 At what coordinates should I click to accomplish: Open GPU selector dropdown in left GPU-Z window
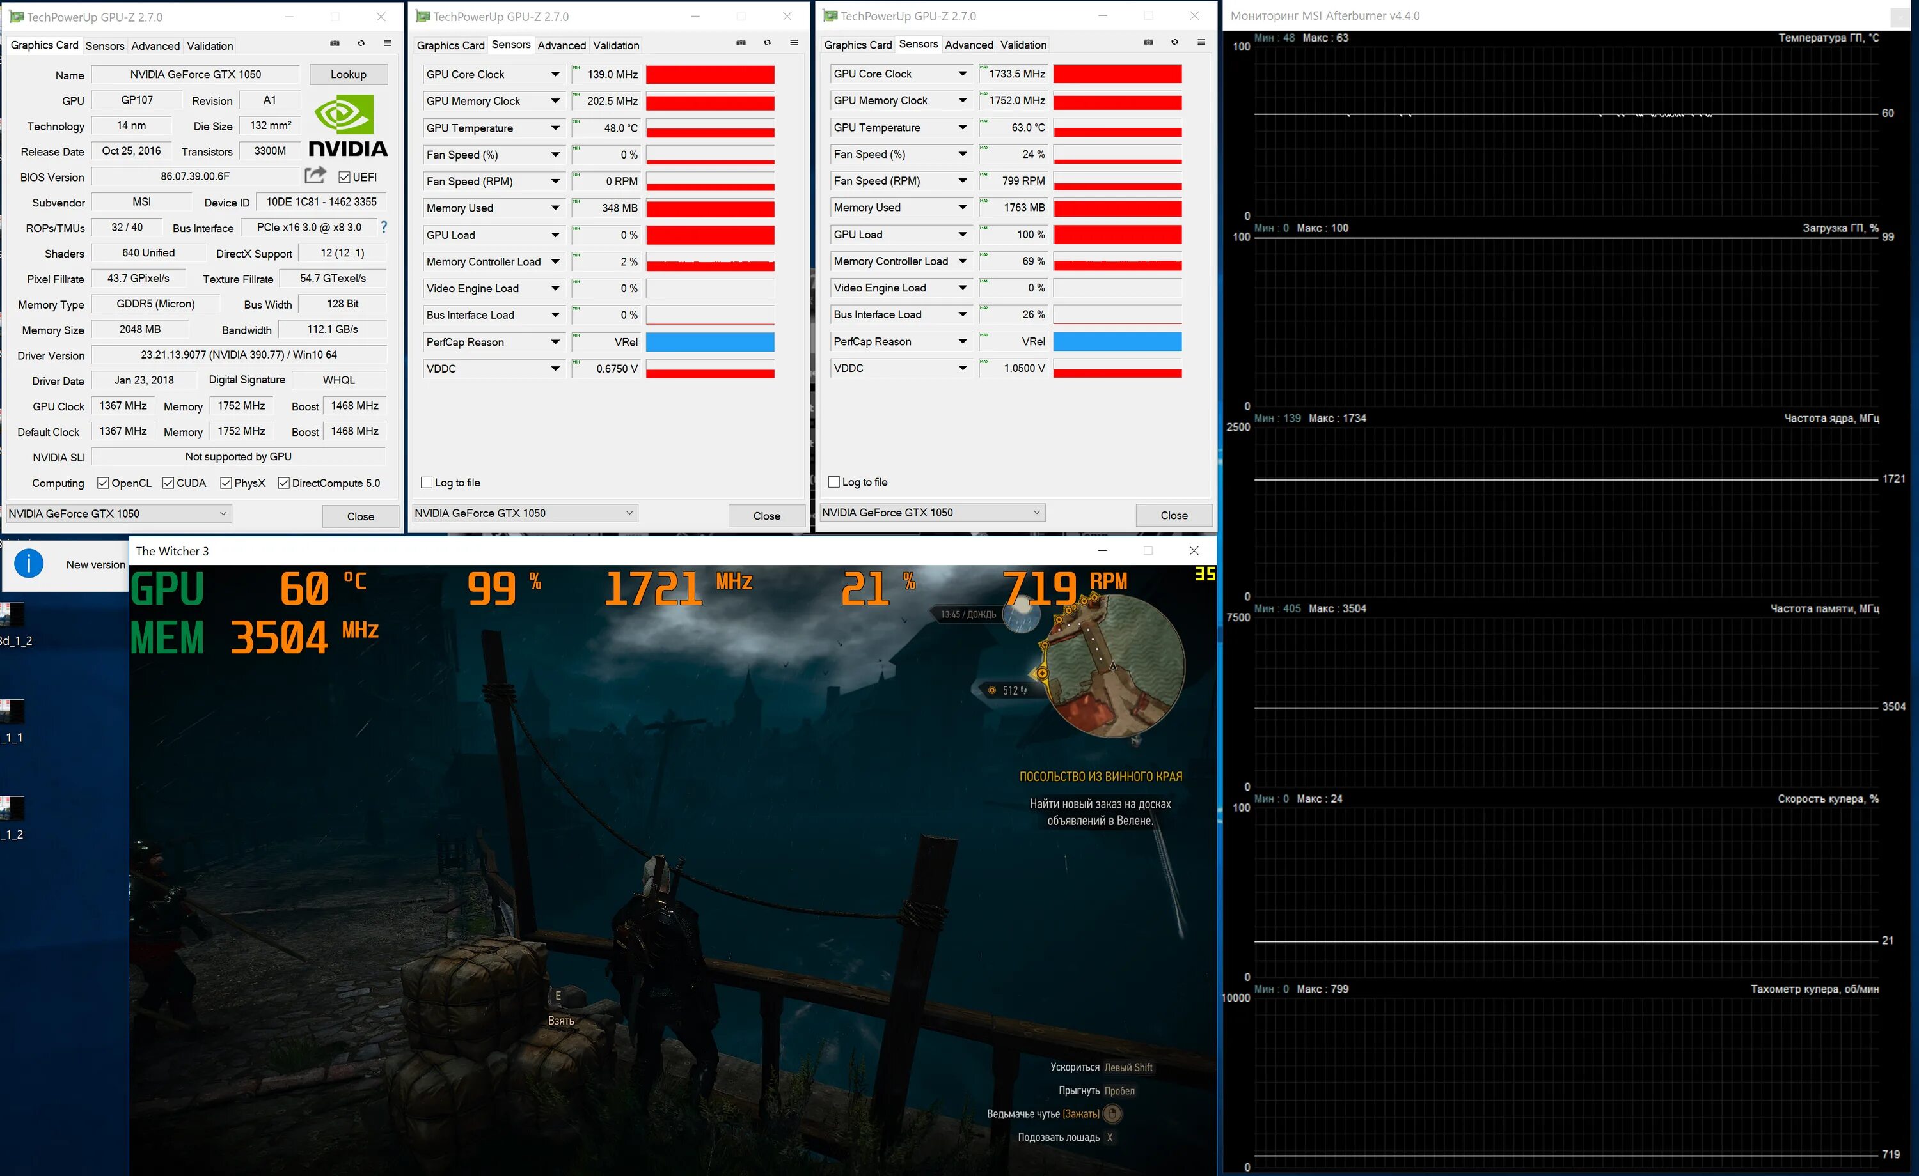(x=119, y=514)
